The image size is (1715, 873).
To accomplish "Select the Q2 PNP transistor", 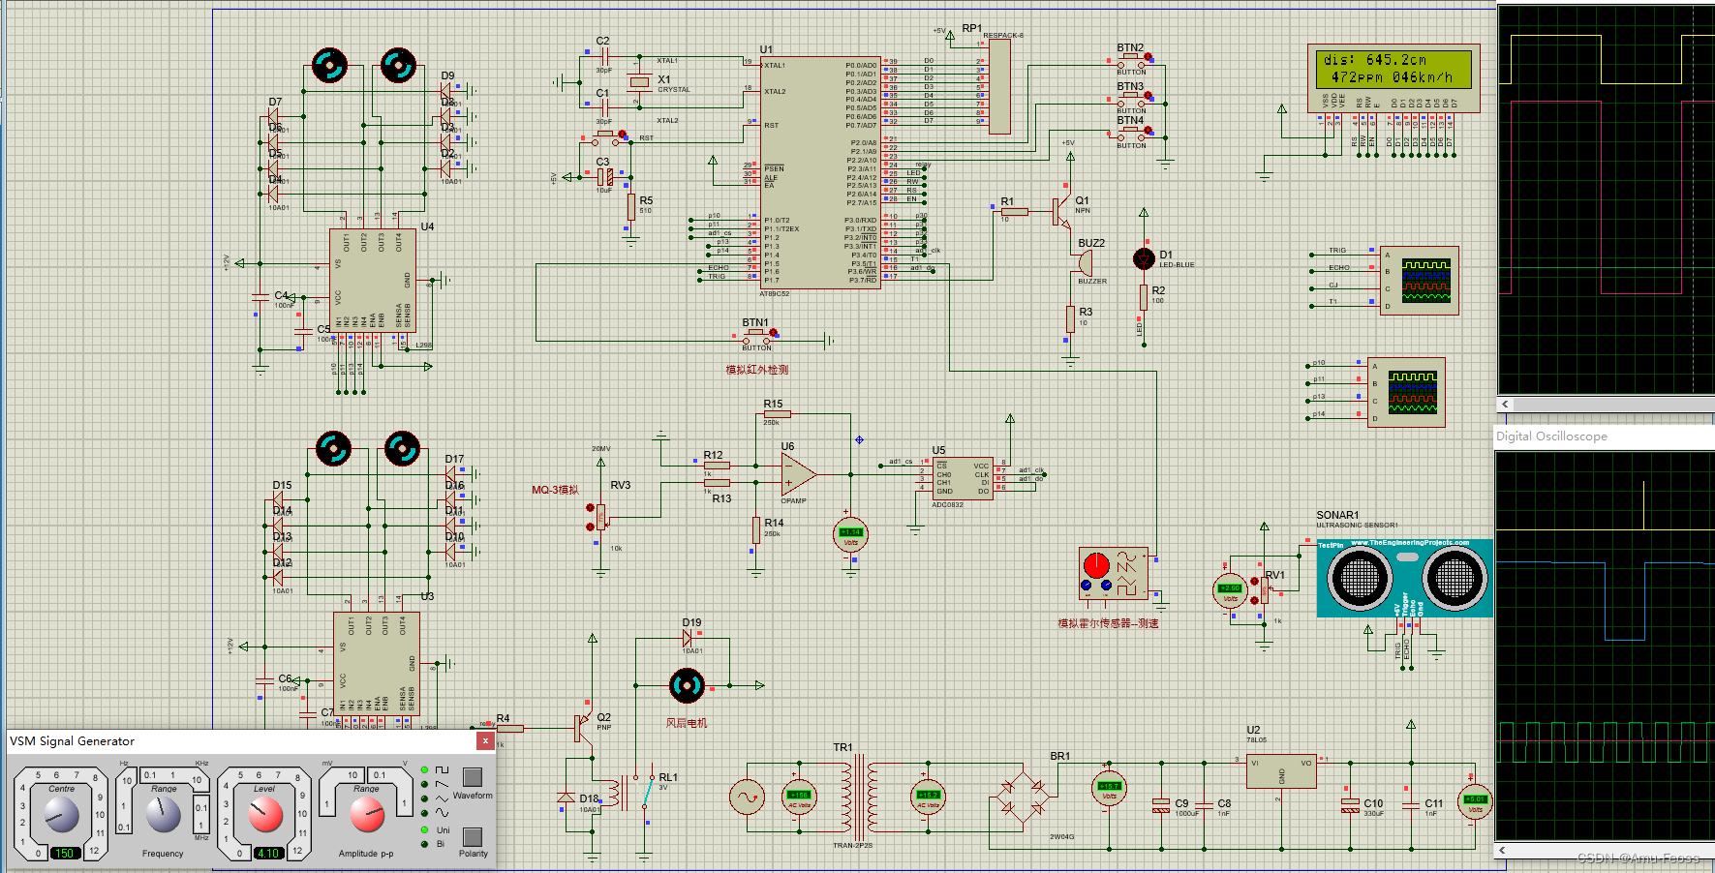I will (x=583, y=728).
